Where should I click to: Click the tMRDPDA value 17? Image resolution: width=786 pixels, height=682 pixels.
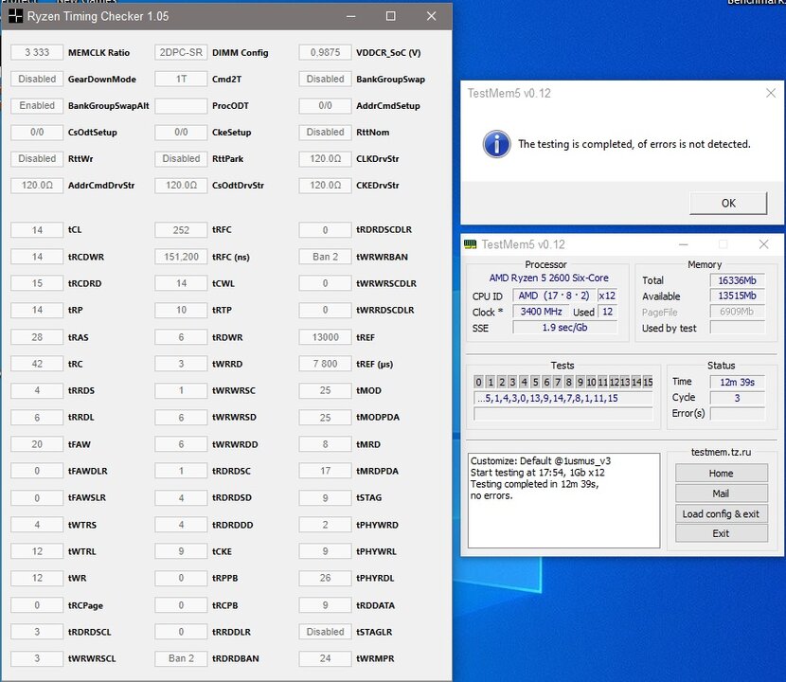click(325, 471)
